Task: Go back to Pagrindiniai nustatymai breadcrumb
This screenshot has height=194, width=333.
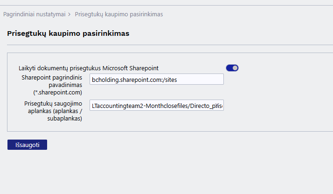Action: coord(34,14)
